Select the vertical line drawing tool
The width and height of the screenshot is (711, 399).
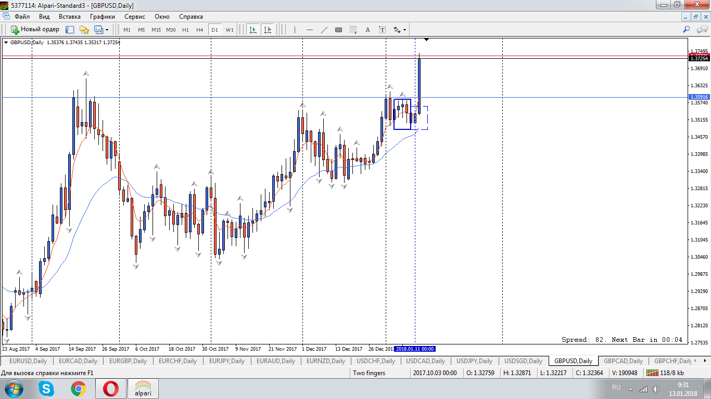295,30
